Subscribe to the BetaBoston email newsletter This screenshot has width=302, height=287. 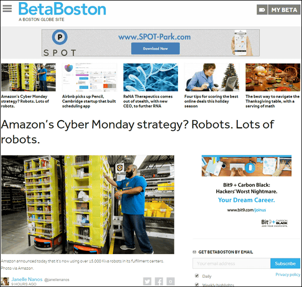(285, 263)
